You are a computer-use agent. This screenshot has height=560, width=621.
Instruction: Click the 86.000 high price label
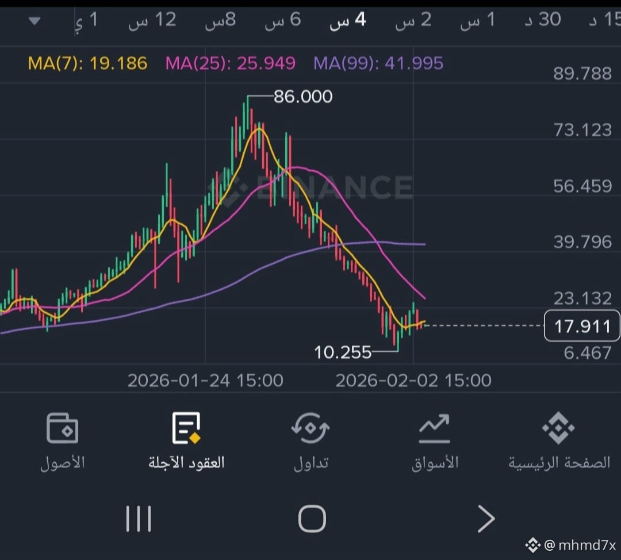pyautogui.click(x=303, y=97)
